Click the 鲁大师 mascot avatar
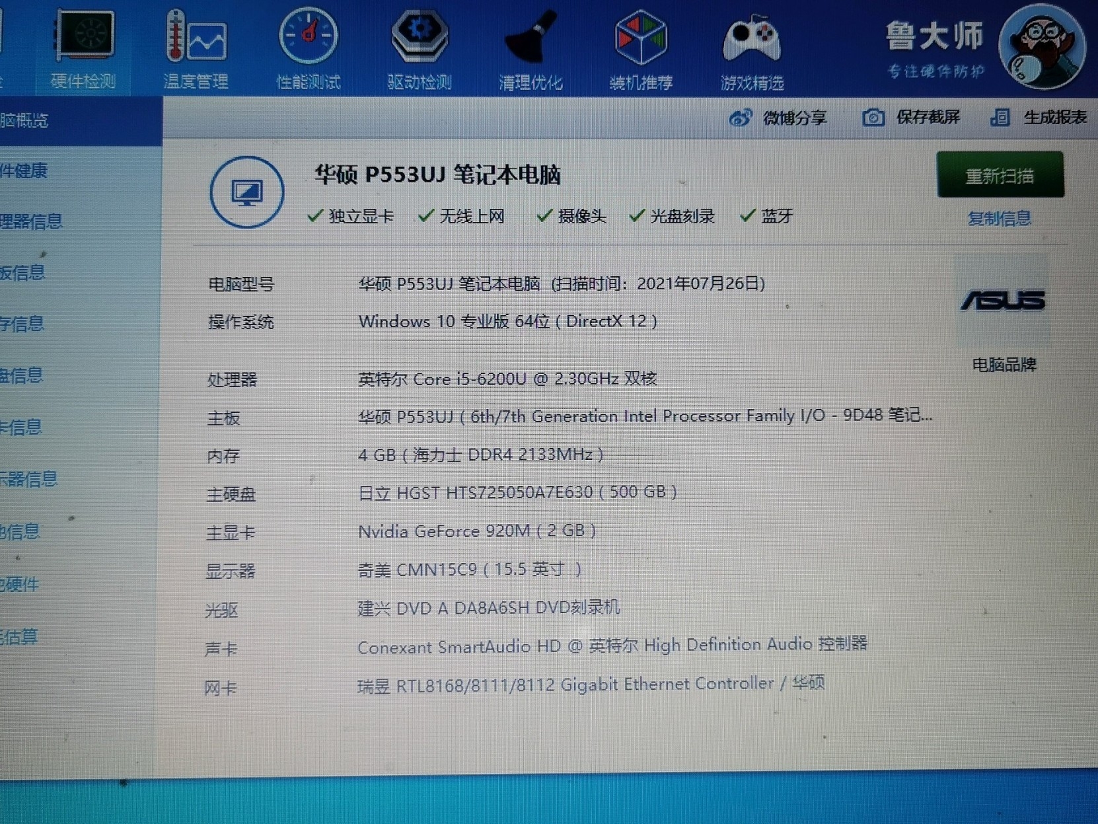Image resolution: width=1098 pixels, height=824 pixels. [x=1042, y=48]
